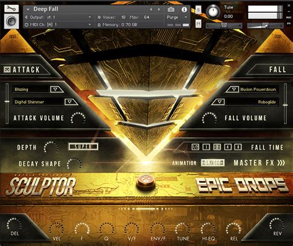Click the MASTER FX label
Image resolution: width=293 pixels, height=246 pixels.
coord(254,163)
